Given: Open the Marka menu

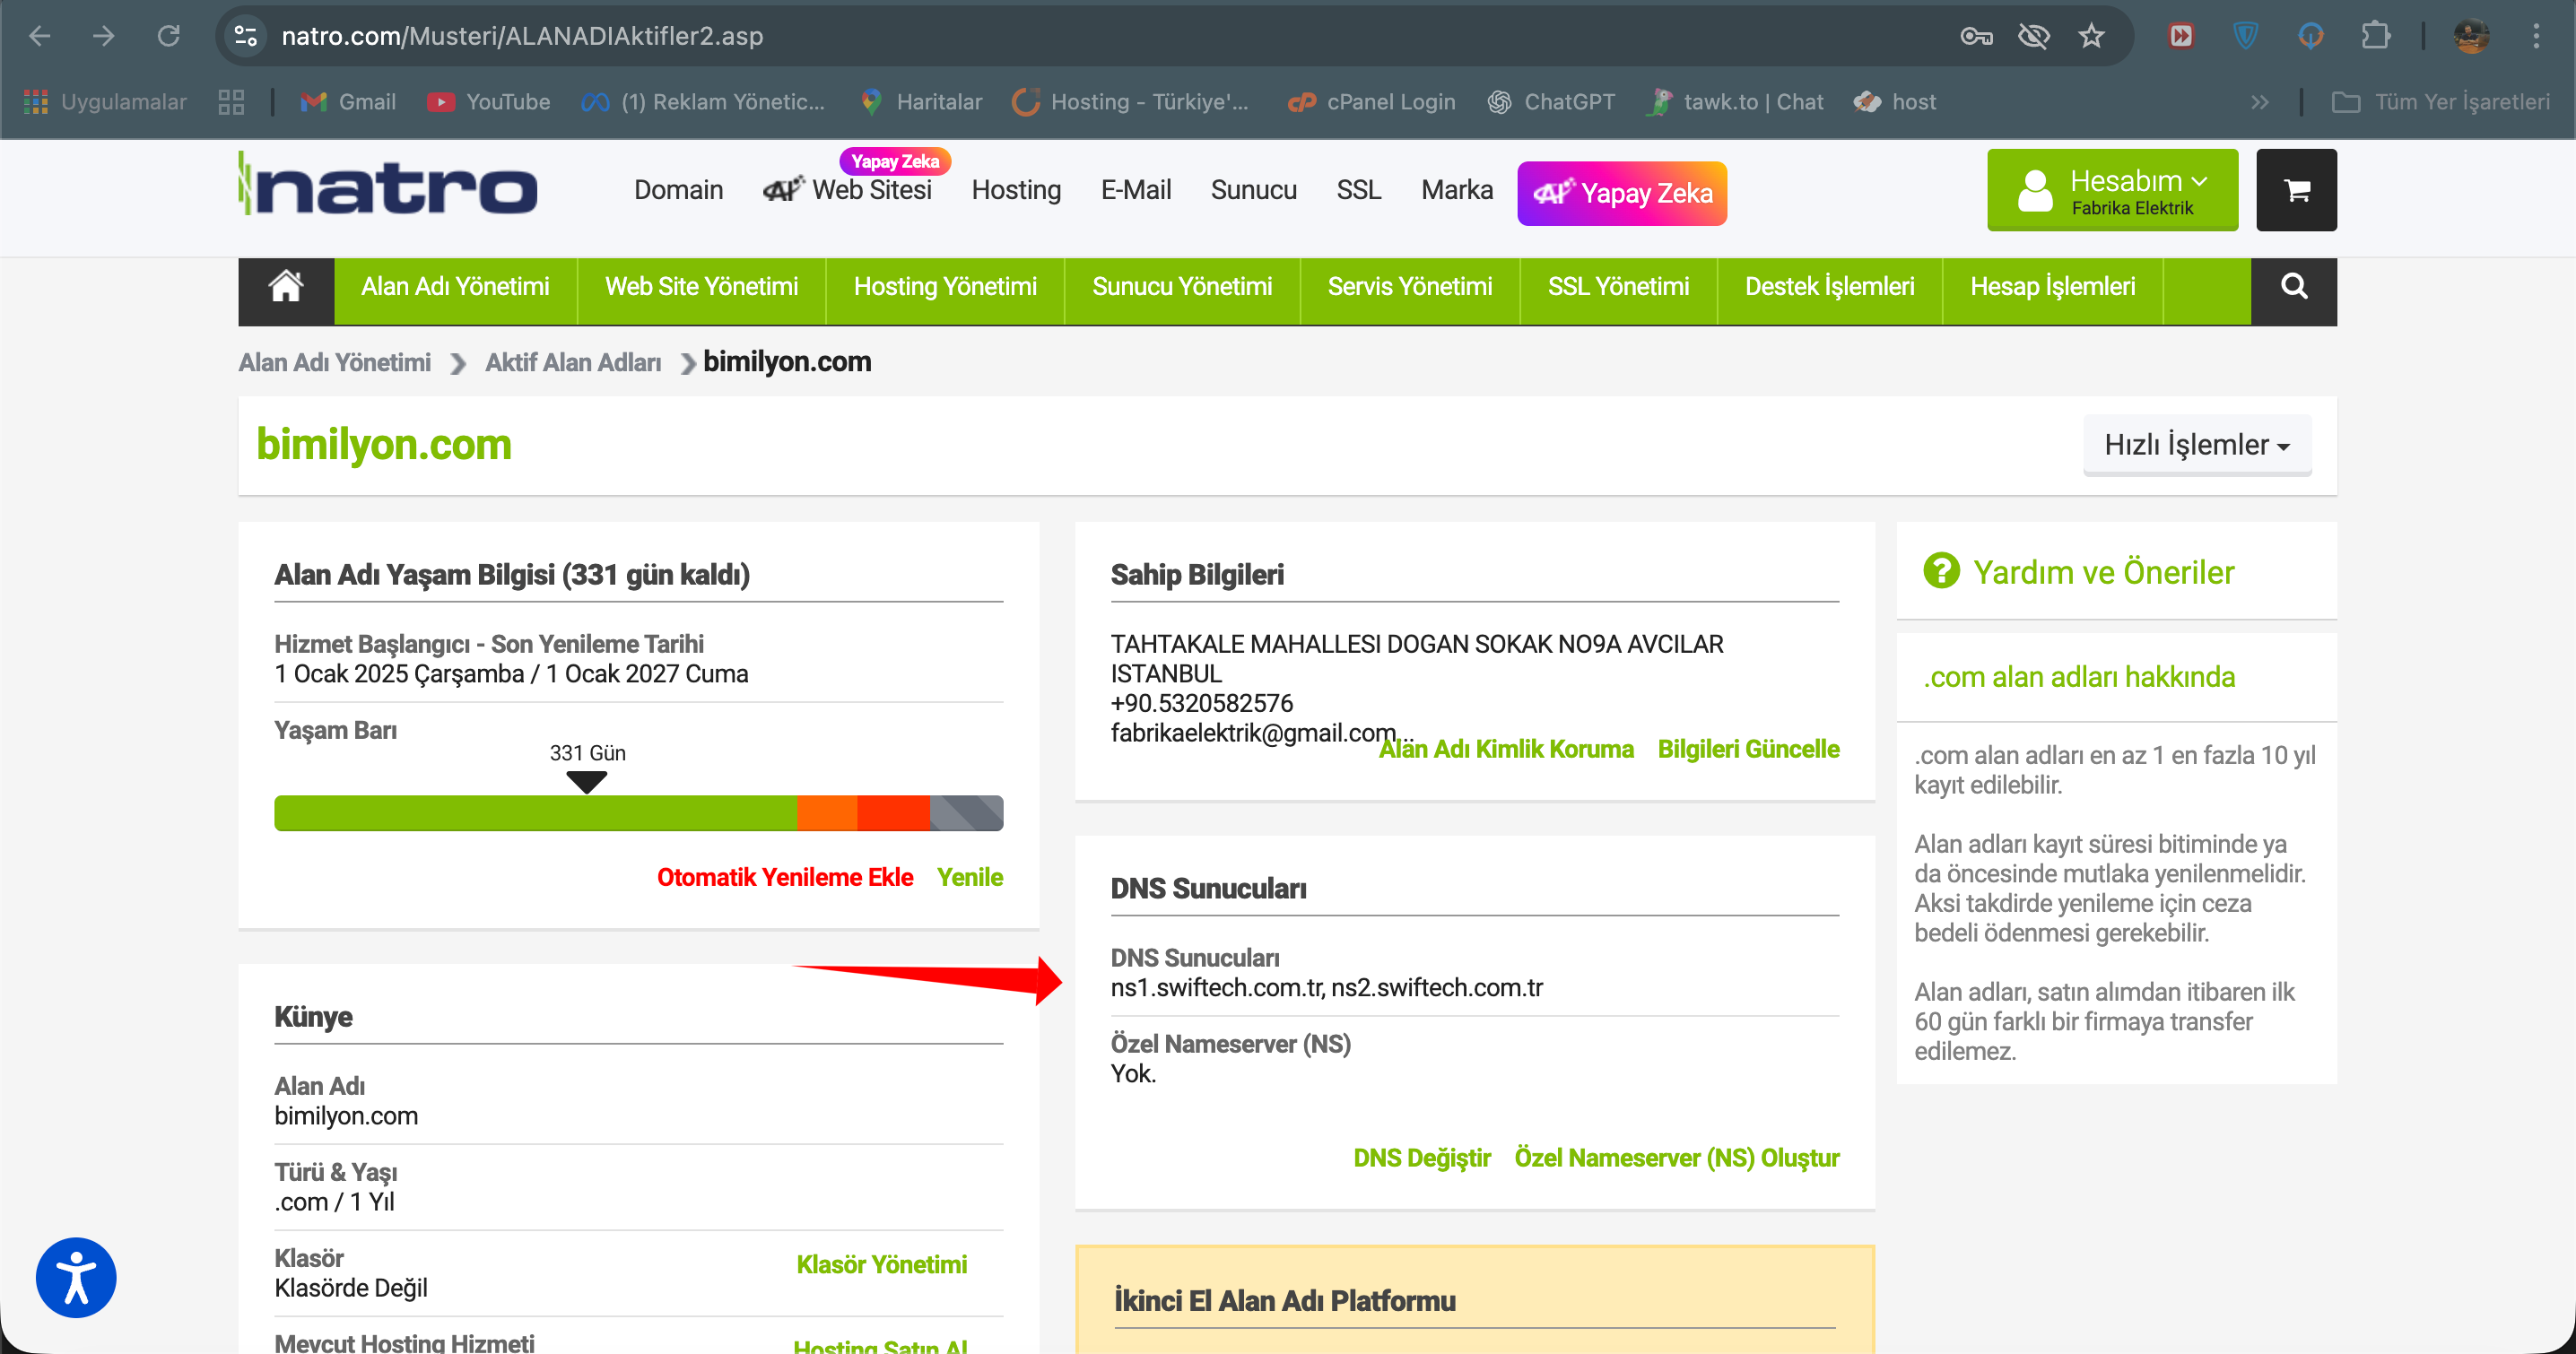Looking at the screenshot, I should (1457, 190).
